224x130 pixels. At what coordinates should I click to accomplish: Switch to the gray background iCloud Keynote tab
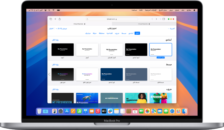pos(144,24)
